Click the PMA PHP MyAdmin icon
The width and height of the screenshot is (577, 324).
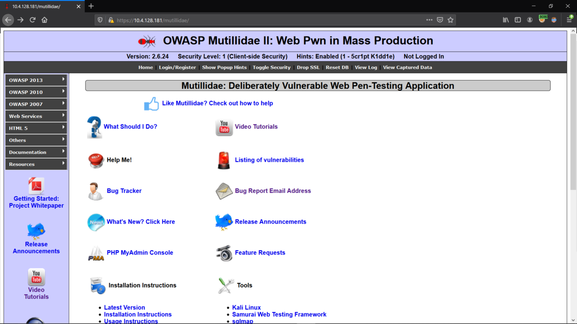click(x=96, y=253)
